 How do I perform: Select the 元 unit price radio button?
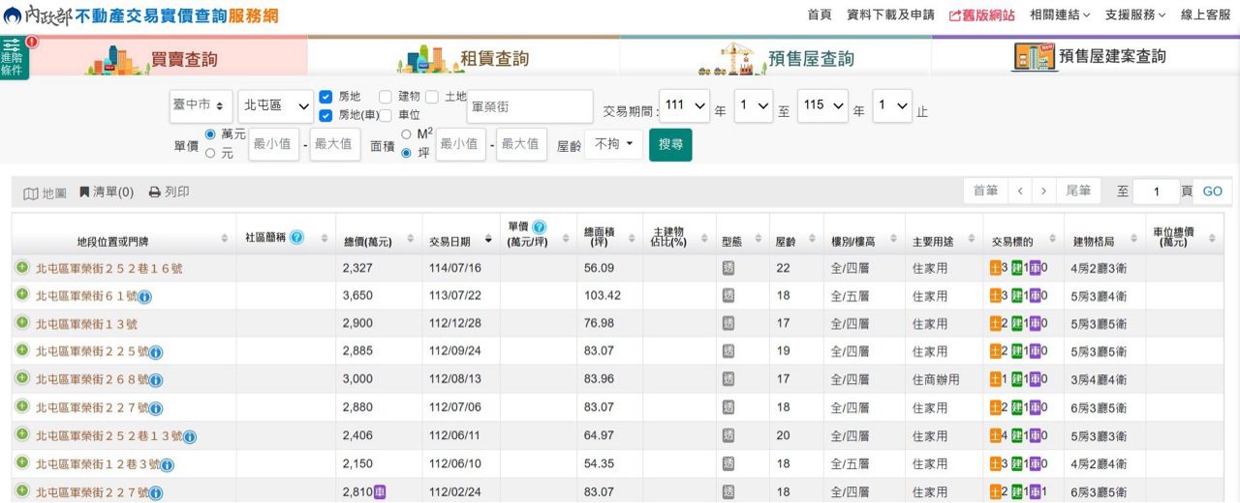tap(210, 153)
